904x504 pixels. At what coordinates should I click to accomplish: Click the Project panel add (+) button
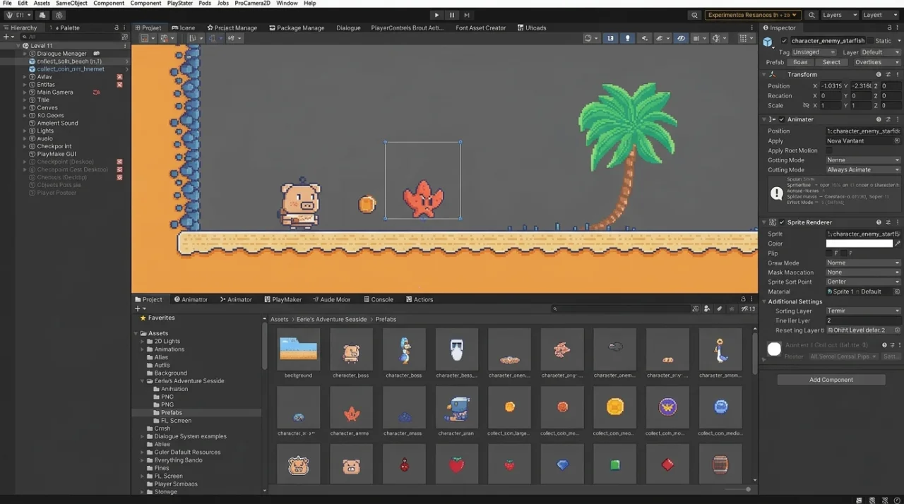(138, 308)
